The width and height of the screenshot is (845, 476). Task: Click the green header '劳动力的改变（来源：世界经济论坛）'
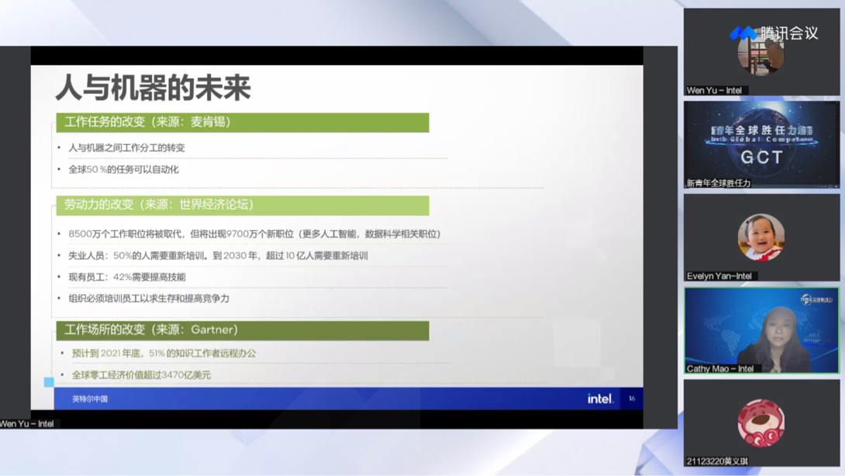(x=242, y=205)
